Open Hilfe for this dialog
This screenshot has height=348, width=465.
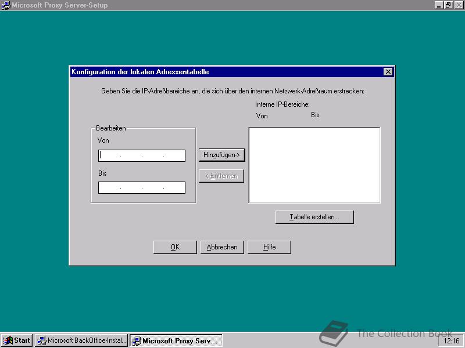(269, 247)
